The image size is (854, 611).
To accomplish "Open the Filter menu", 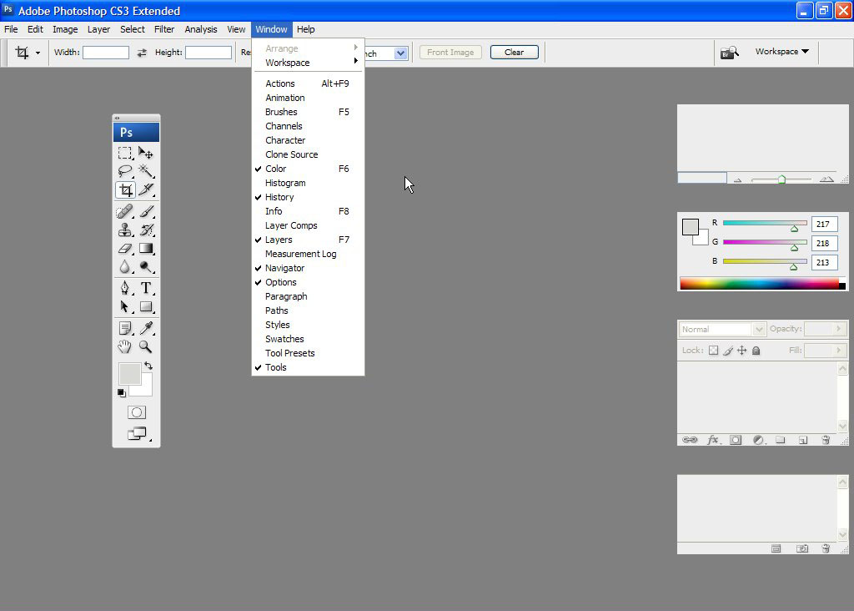I will [164, 29].
